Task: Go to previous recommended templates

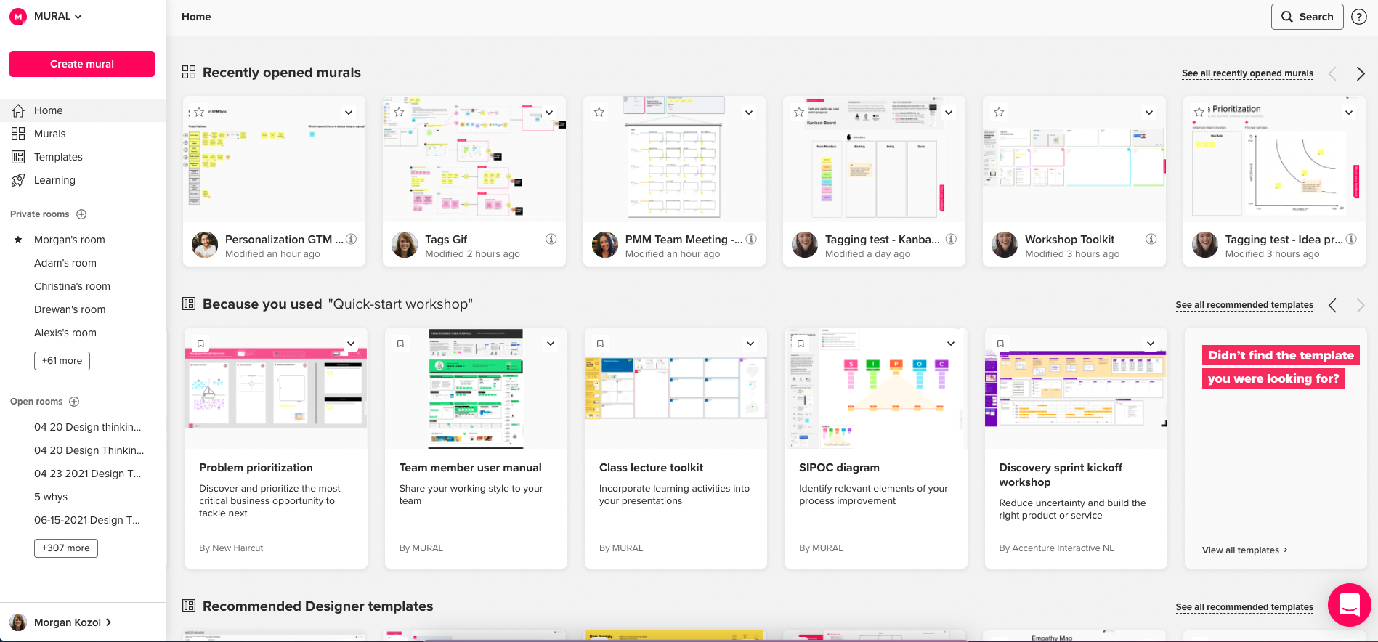Action: tap(1332, 306)
